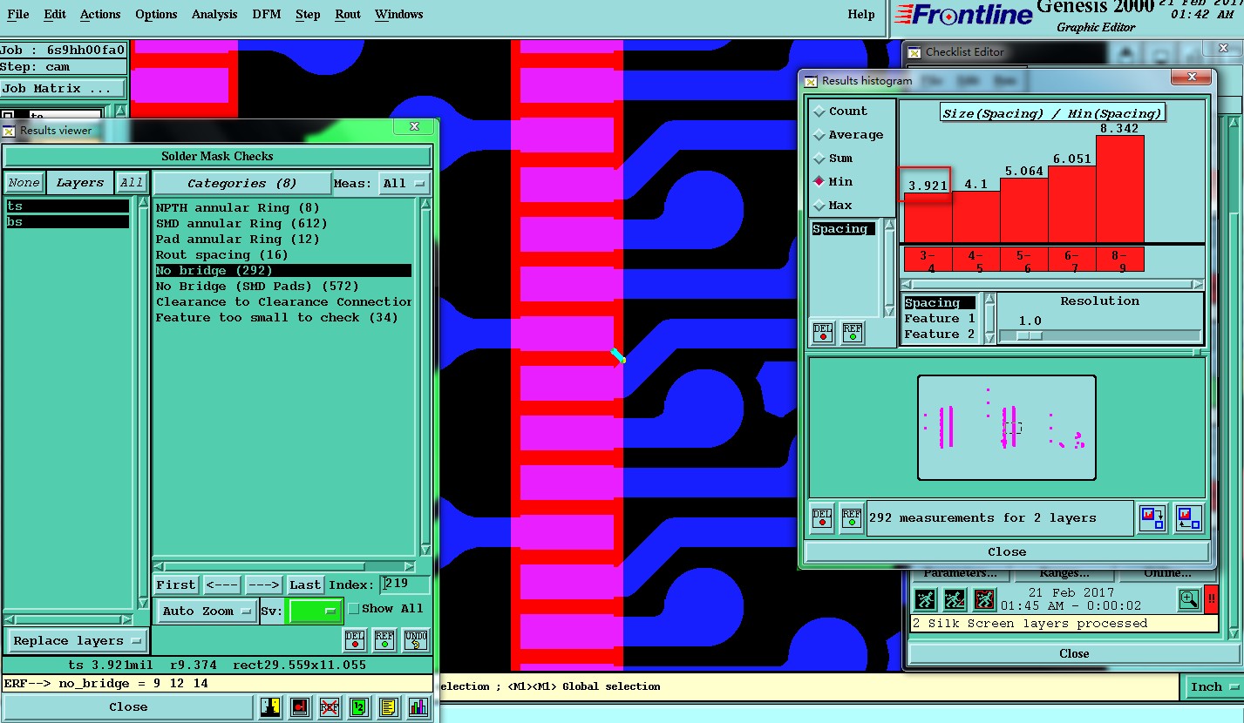Open File menu

point(17,15)
